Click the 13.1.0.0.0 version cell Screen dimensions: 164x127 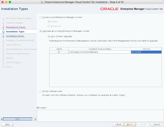click(146, 52)
